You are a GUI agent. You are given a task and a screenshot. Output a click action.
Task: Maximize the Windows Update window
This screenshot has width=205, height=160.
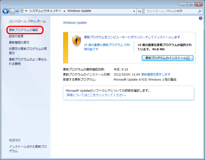click(191, 5)
